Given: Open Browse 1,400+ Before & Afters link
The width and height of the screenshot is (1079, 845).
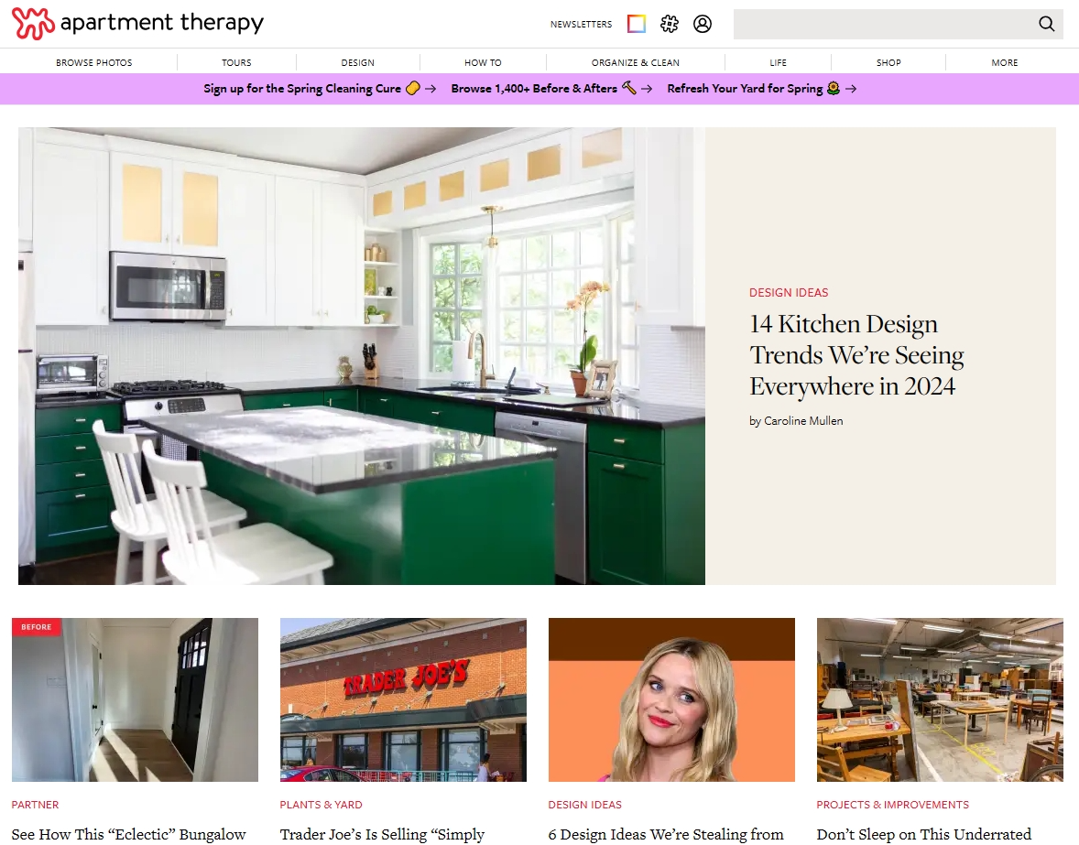Looking at the screenshot, I should pyautogui.click(x=534, y=89).
